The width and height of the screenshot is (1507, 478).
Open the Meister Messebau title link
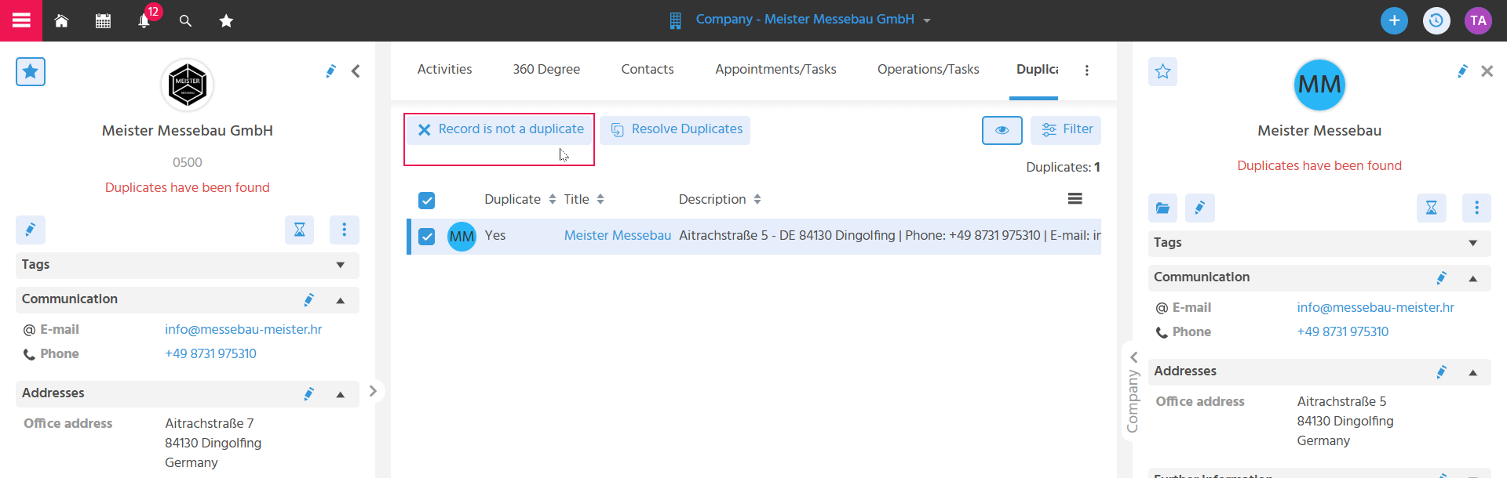coord(618,236)
